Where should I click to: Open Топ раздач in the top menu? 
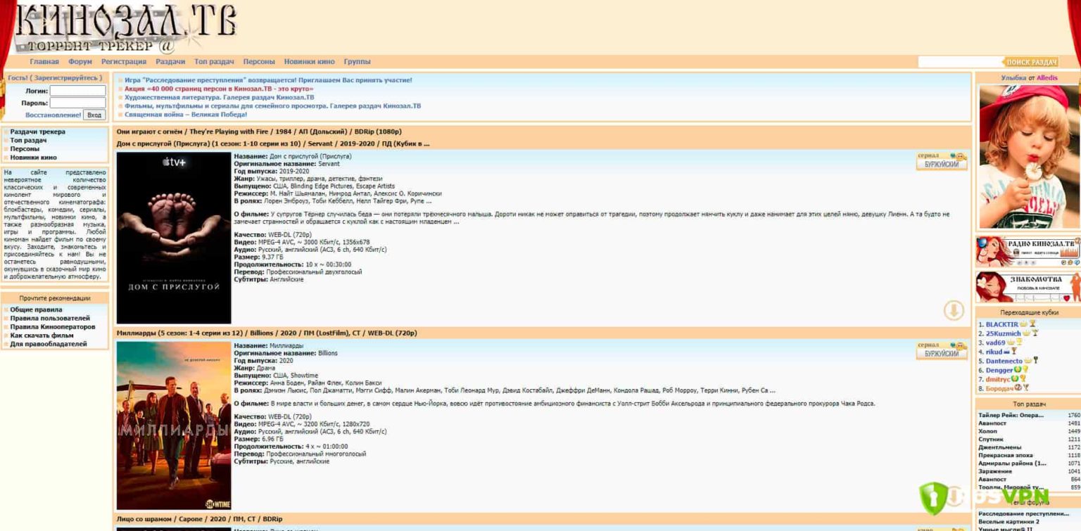point(214,62)
